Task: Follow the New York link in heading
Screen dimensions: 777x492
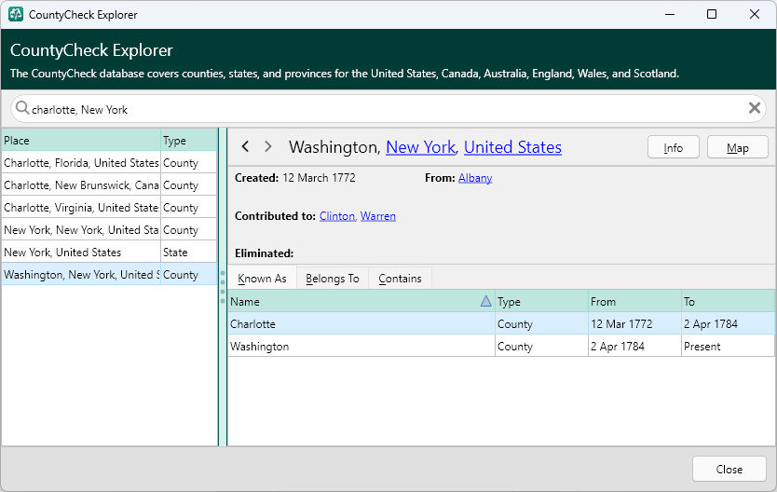Action: pyautogui.click(x=420, y=147)
